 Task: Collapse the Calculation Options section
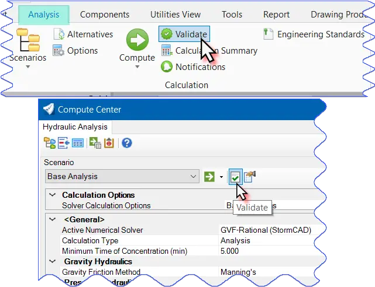(x=52, y=195)
